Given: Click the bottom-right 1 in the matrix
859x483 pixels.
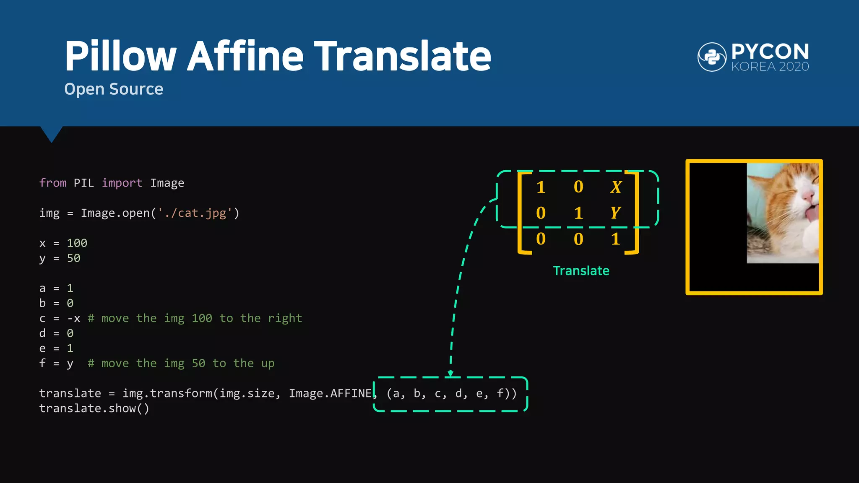Looking at the screenshot, I should tap(615, 239).
